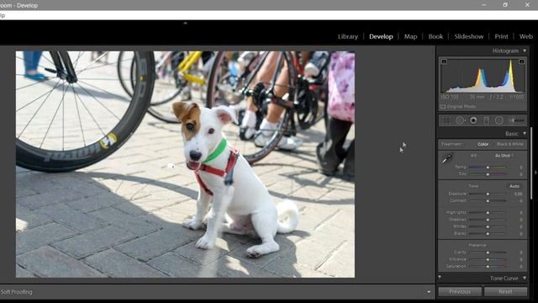Screen dimensions: 538x303
Task: Click the Exposure slider handle
Action: pyautogui.click(x=488, y=194)
